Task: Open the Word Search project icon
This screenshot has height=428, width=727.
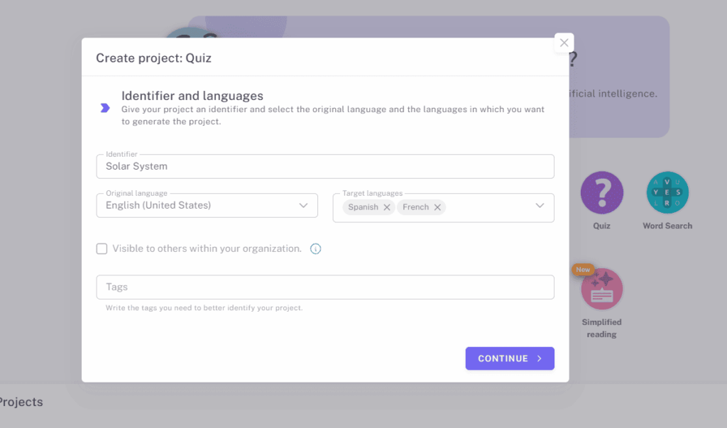Action: 667,193
